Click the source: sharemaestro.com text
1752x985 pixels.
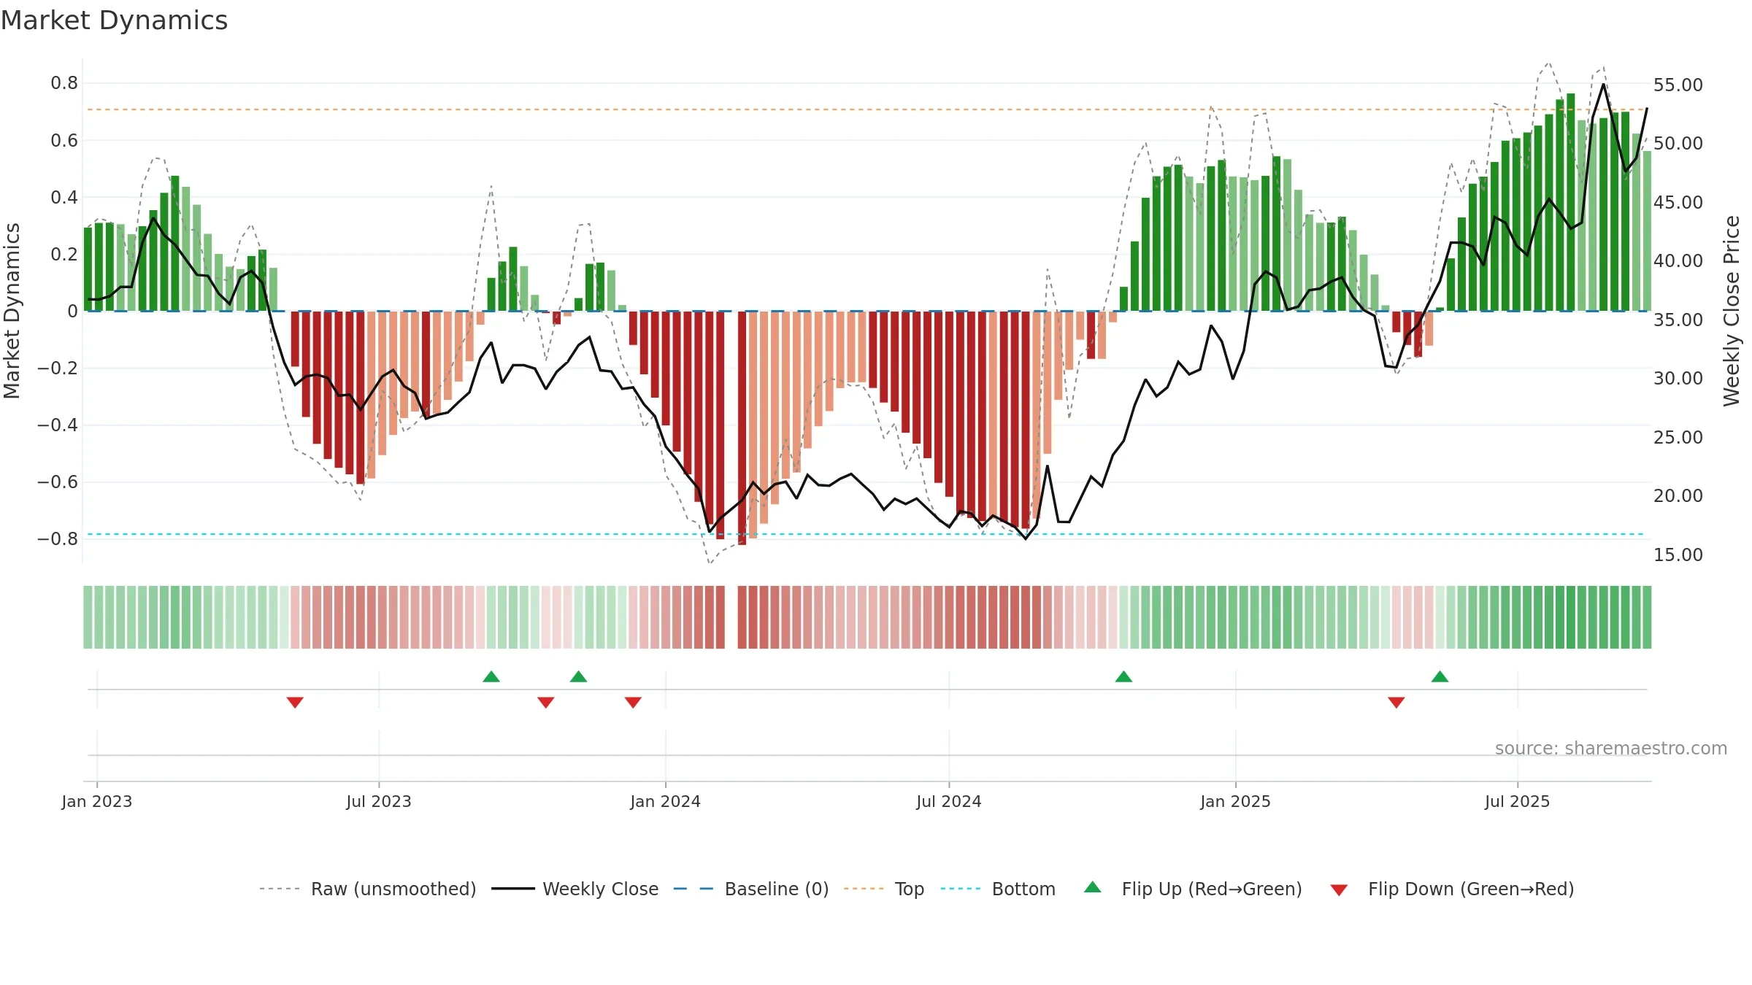pos(1611,749)
